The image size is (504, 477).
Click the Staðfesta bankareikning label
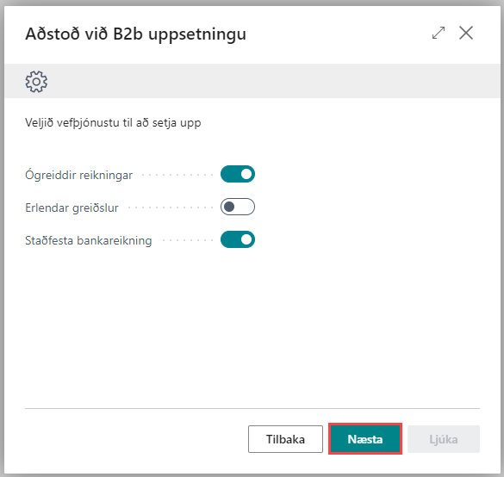89,240
